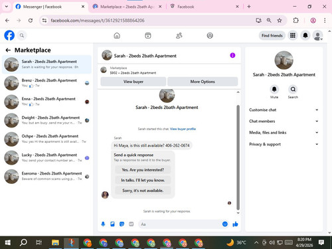The image size is (332, 249).
Task: Open Windows Task View
Action: pyautogui.click(x=39, y=242)
